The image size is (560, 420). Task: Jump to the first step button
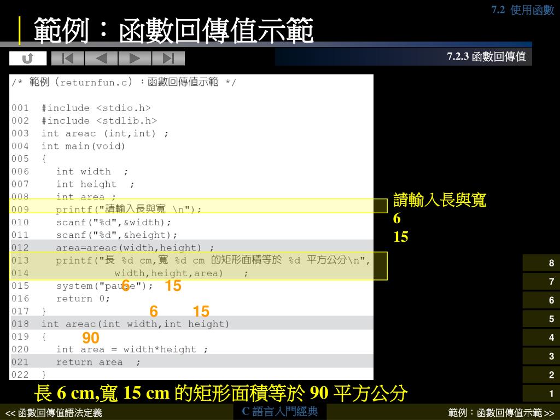click(x=68, y=58)
